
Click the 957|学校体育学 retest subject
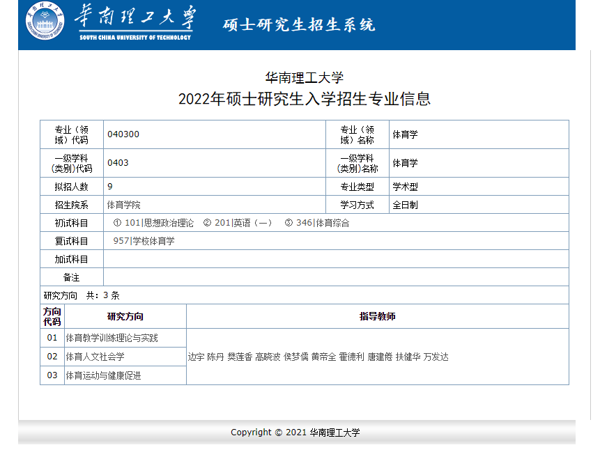[x=144, y=241]
